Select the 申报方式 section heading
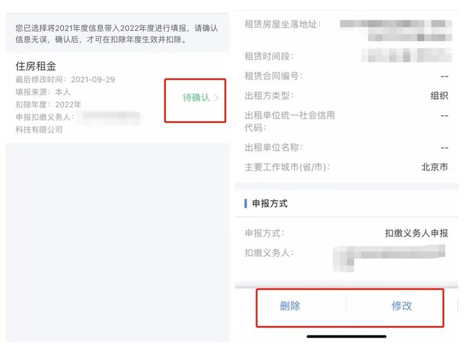 pos(270,204)
